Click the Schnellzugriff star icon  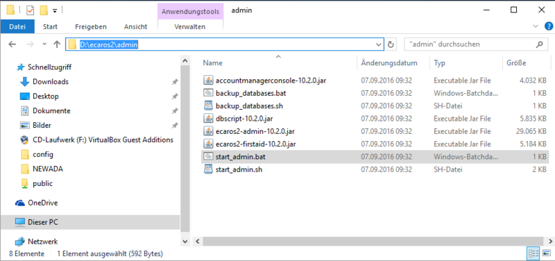[21, 67]
